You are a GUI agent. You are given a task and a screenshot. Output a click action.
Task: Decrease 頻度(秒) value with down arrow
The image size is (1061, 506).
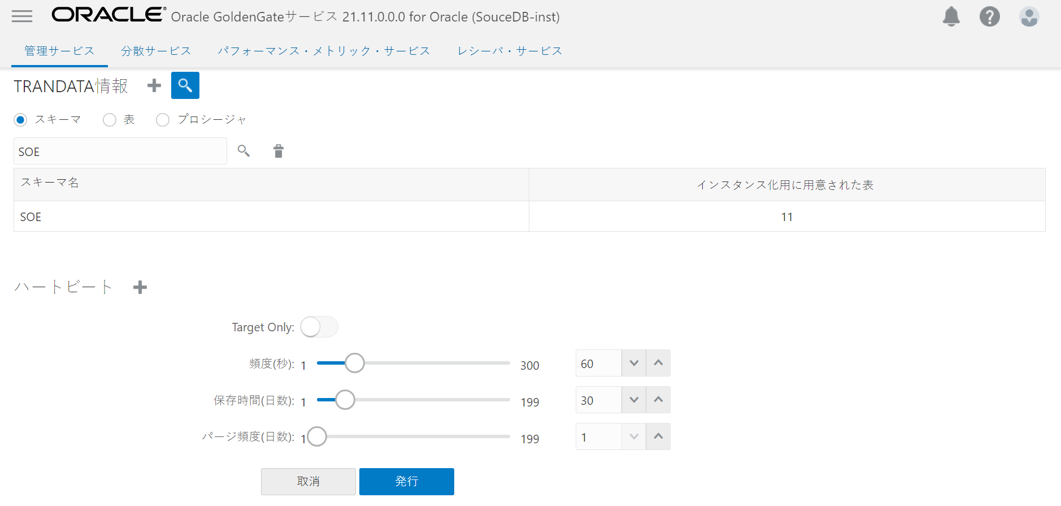634,363
